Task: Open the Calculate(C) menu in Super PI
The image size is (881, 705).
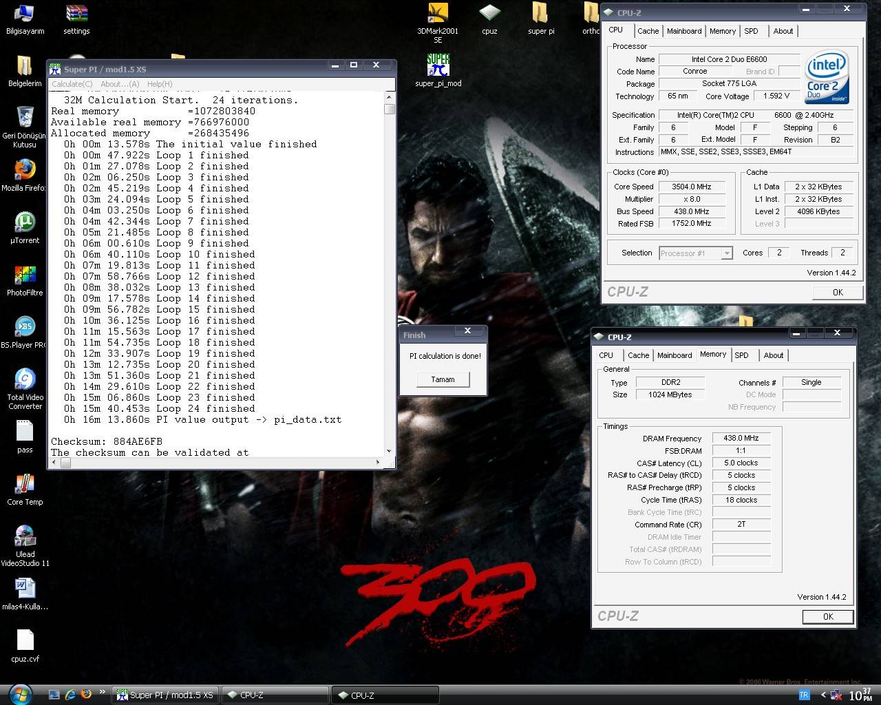Action: click(x=72, y=84)
